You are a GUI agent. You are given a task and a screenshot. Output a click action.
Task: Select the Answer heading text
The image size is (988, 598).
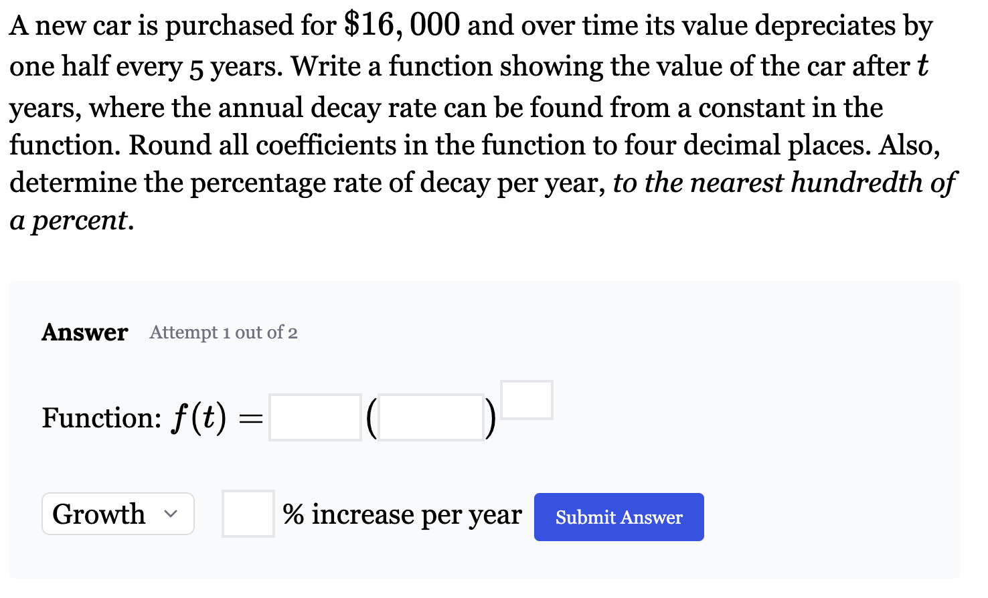click(84, 332)
